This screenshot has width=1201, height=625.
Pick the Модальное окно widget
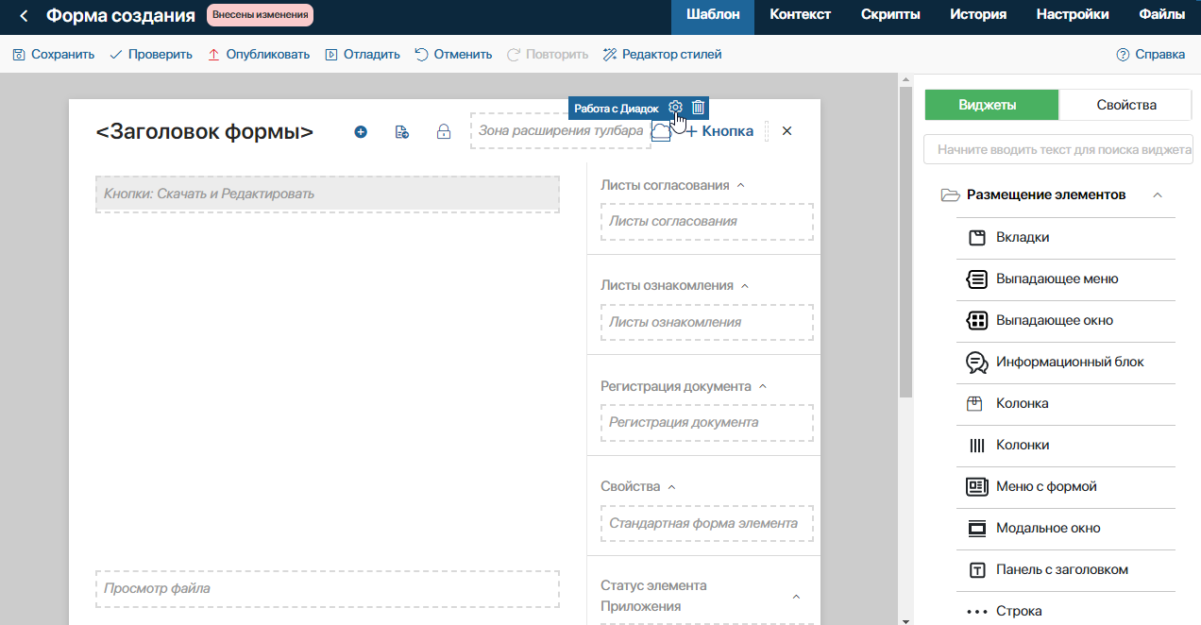click(1066, 529)
